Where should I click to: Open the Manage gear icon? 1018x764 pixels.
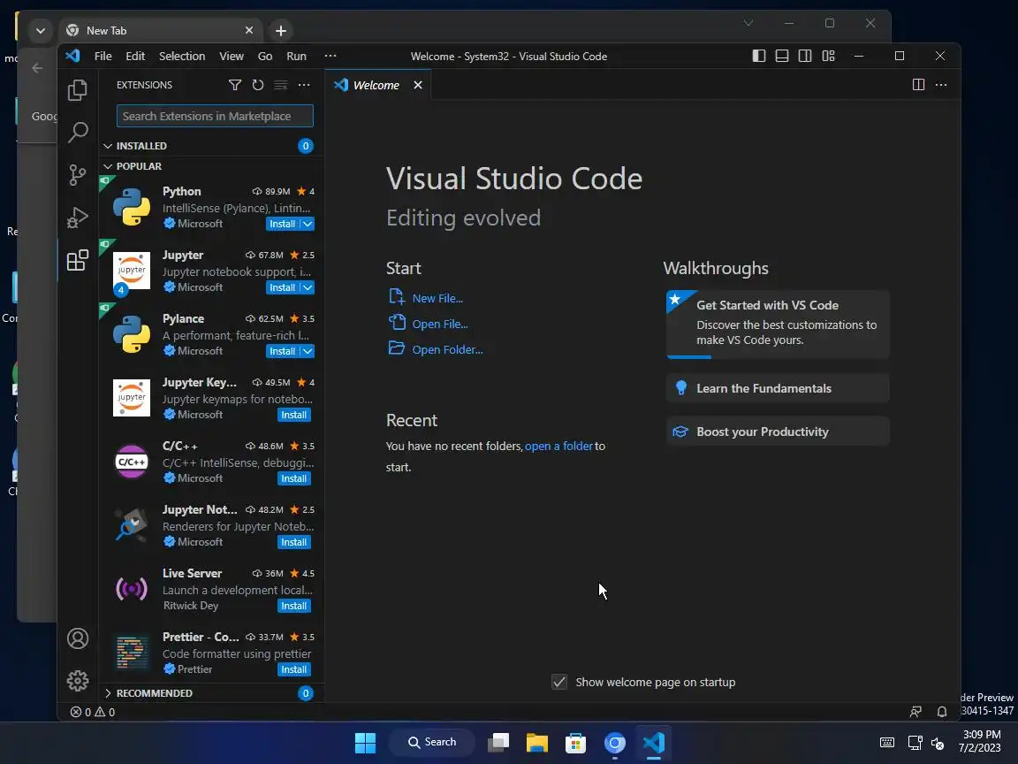(x=77, y=681)
